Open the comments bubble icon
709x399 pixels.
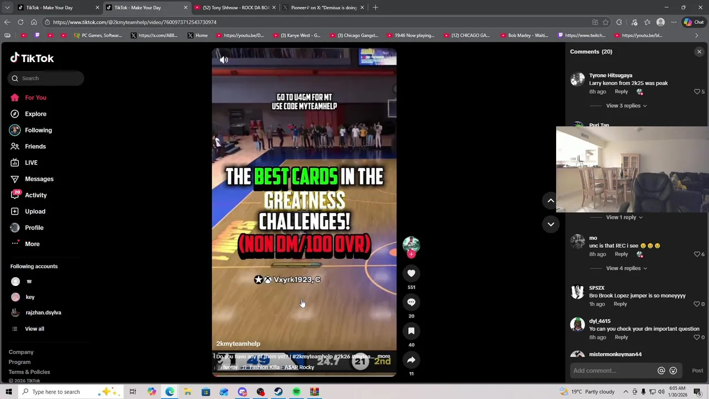[x=411, y=302]
